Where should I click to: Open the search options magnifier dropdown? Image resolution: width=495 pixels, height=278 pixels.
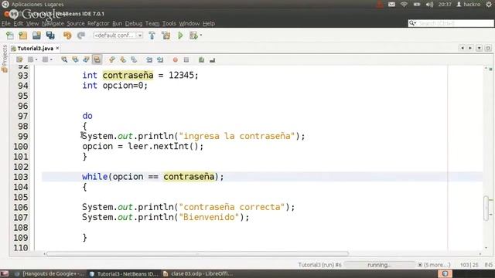click(x=412, y=23)
